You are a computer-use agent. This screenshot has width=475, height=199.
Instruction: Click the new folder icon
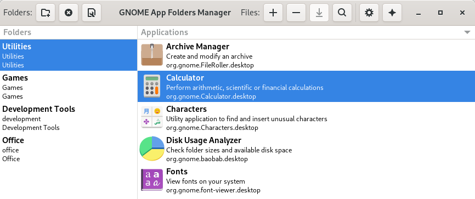point(46,13)
